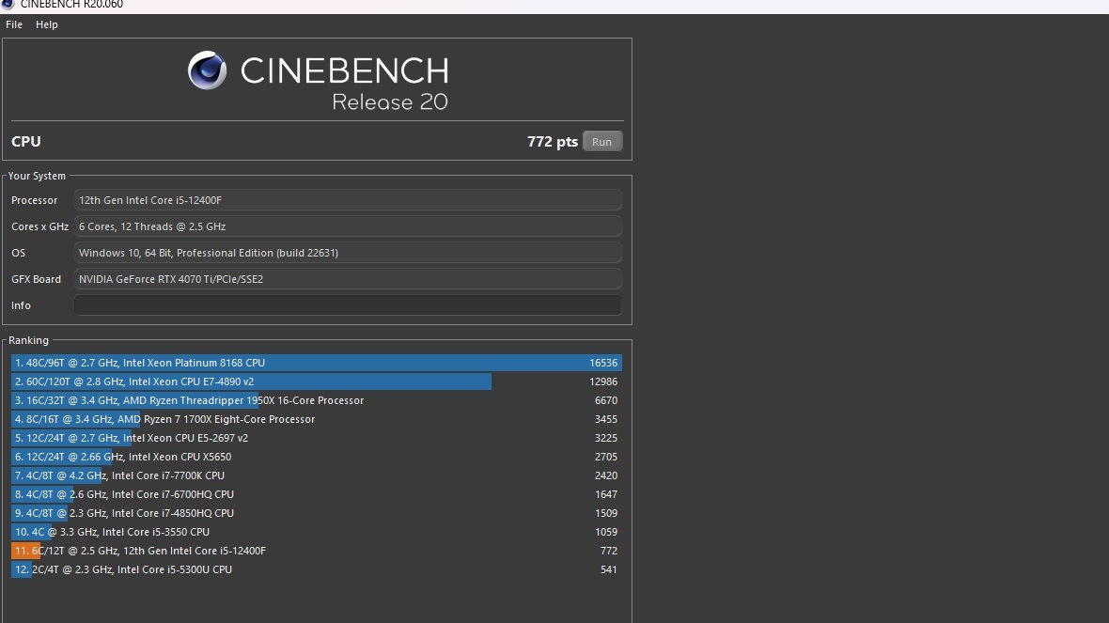This screenshot has height=623, width=1109.
Task: Click the empty Info input field
Action: click(x=347, y=305)
